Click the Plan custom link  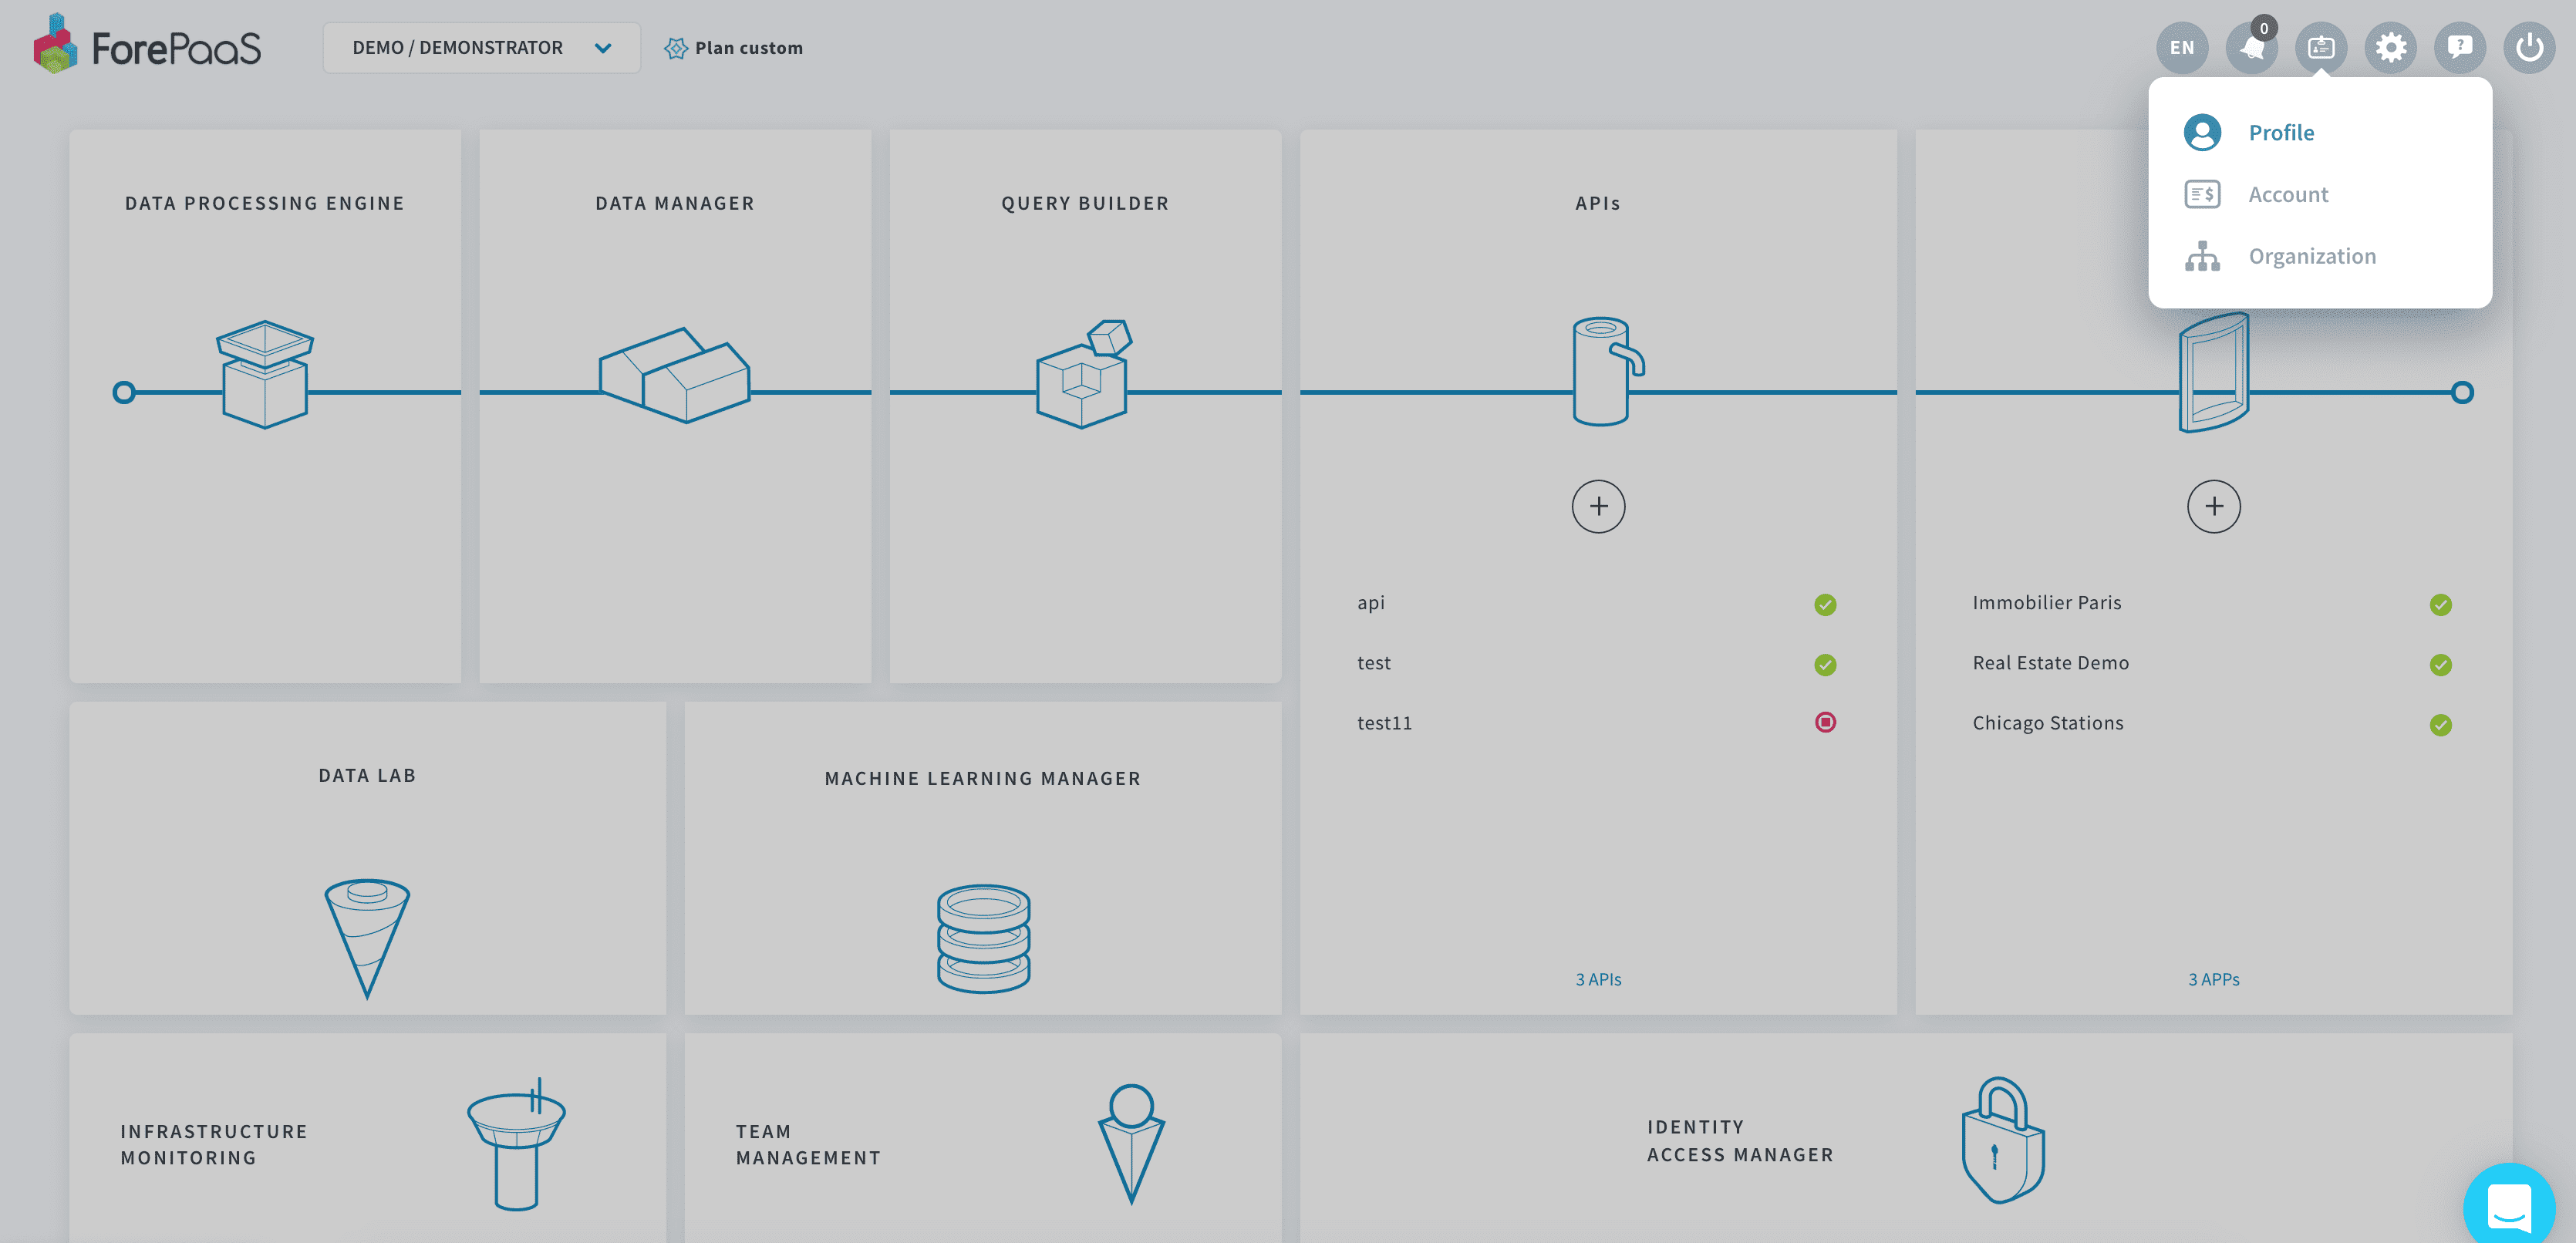(x=734, y=48)
